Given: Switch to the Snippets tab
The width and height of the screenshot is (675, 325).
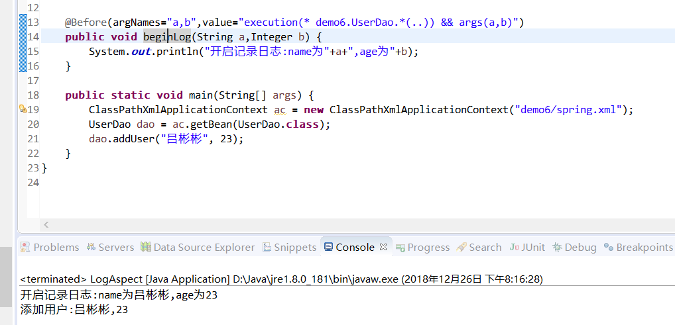Looking at the screenshot, I should pyautogui.click(x=289, y=247).
